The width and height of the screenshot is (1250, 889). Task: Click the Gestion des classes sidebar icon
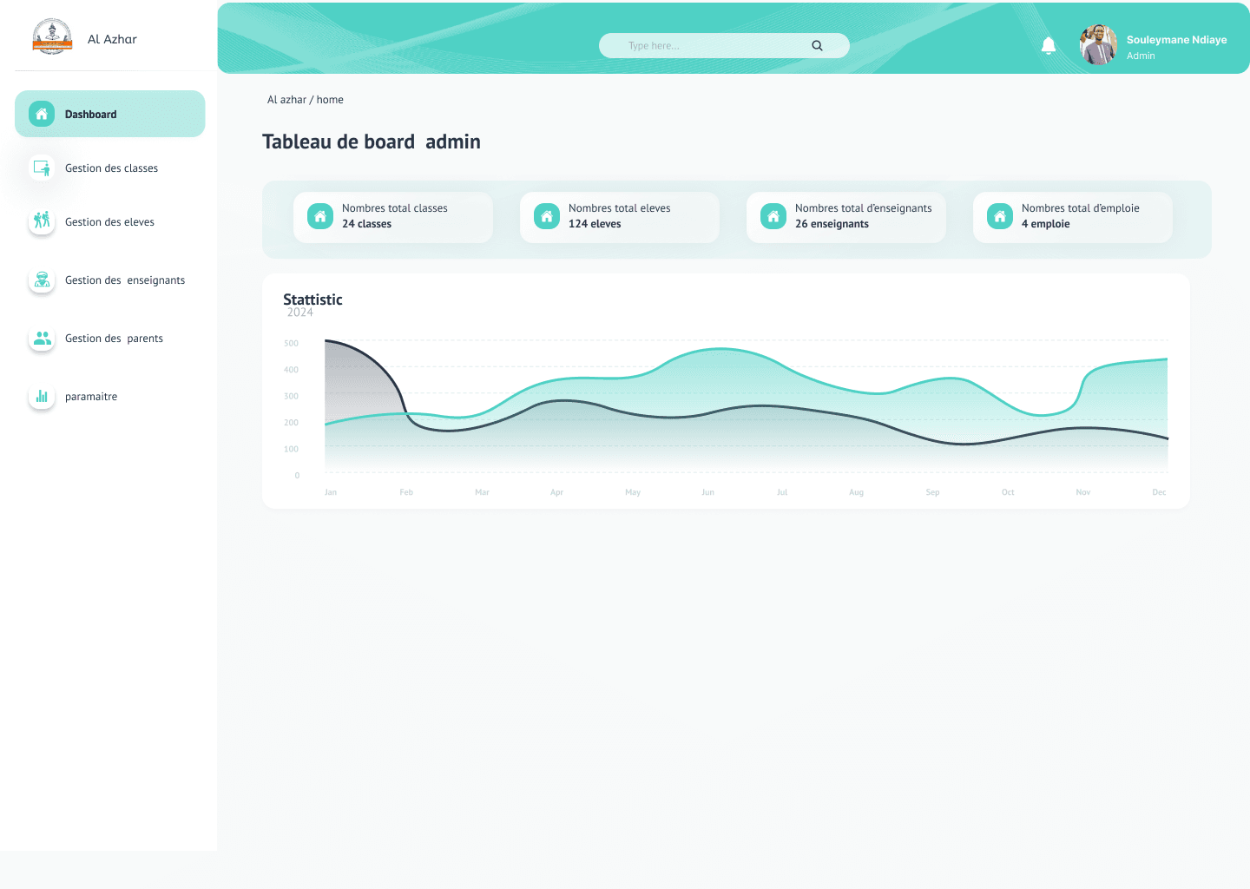point(42,168)
